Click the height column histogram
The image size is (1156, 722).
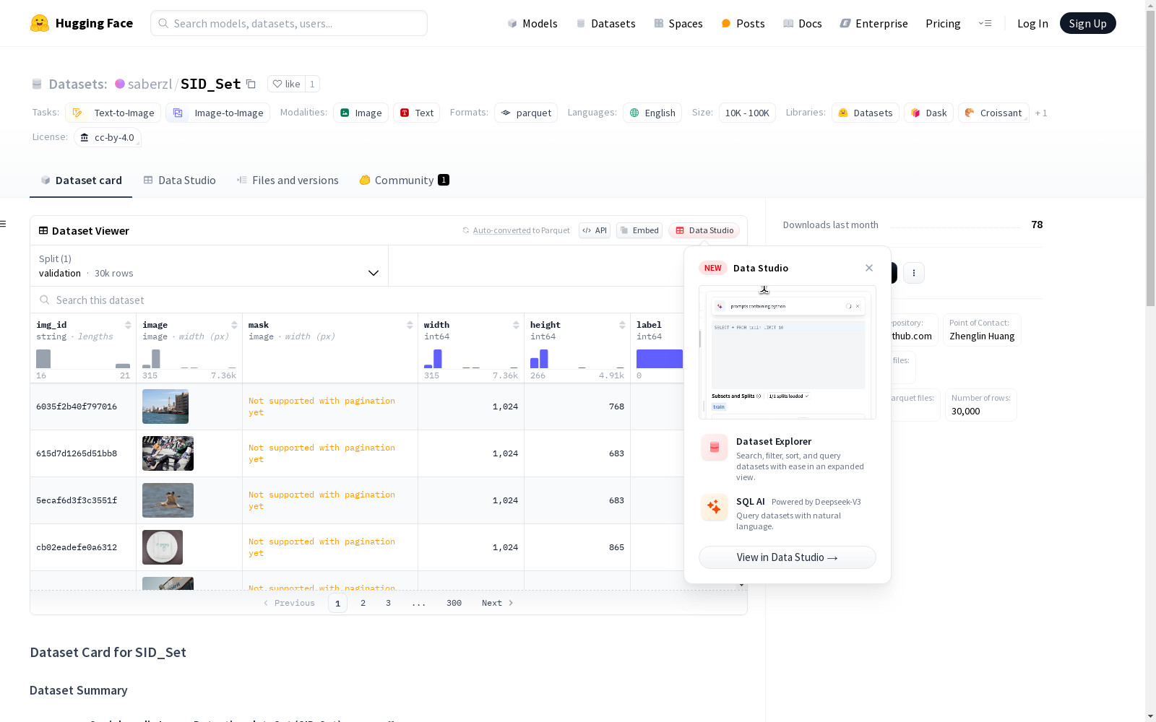pyautogui.click(x=577, y=358)
